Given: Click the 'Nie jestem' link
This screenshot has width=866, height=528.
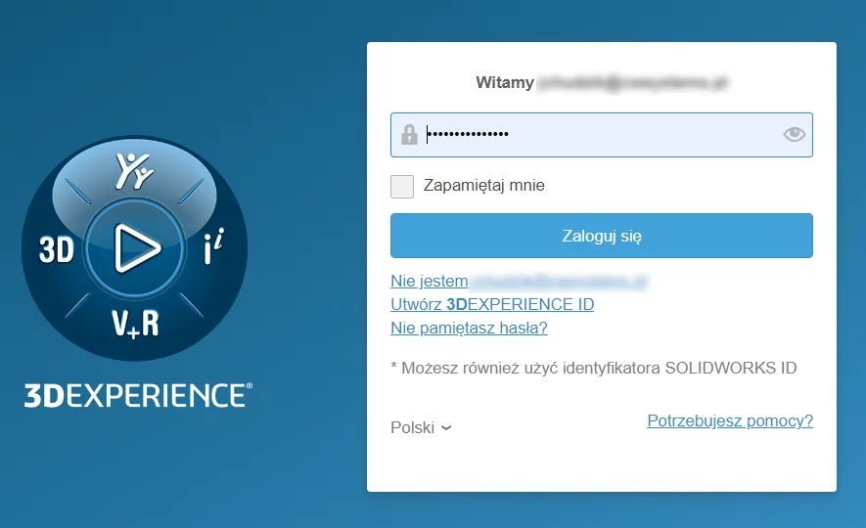Looking at the screenshot, I should 430,281.
